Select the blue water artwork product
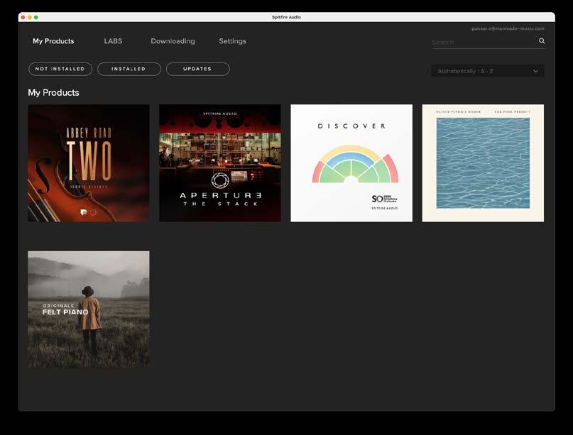 pos(483,163)
